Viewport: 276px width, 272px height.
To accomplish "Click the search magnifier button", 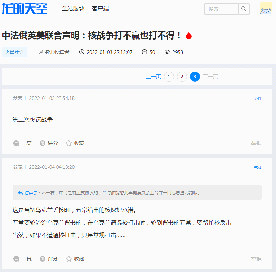I will click(244, 9).
